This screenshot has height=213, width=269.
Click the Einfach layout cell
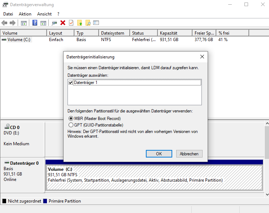(x=56, y=40)
